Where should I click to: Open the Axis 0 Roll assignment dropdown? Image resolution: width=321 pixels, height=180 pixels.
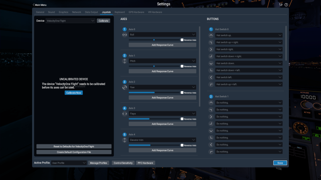point(163,35)
